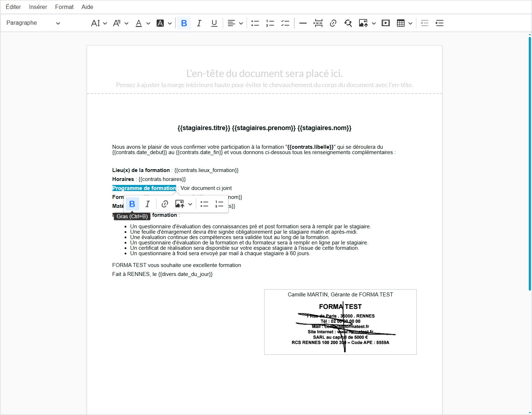532x415 pixels.
Task: Toggle bold in the main toolbar
Action: 184,23
